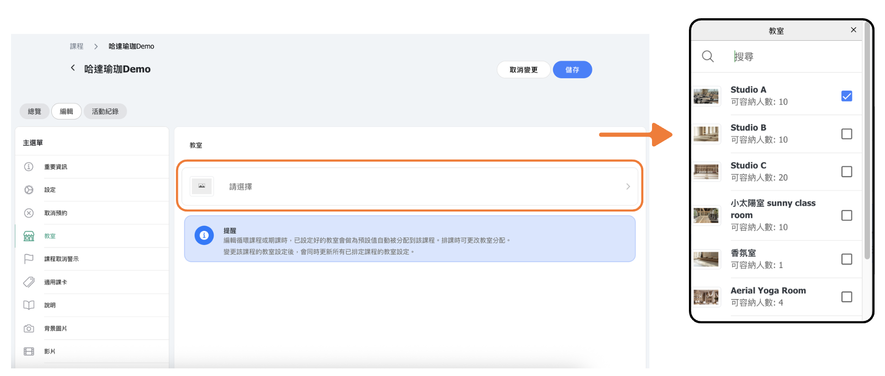The width and height of the screenshot is (885, 376).
Task: Click the flag icon for 課程取消警示
Action: click(x=29, y=259)
